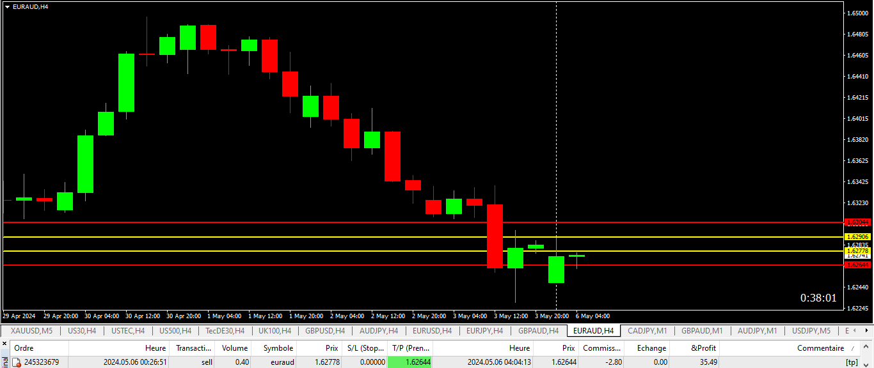Open the GBPAUD,H4 chart tab
This screenshot has width=874, height=368.
[538, 330]
